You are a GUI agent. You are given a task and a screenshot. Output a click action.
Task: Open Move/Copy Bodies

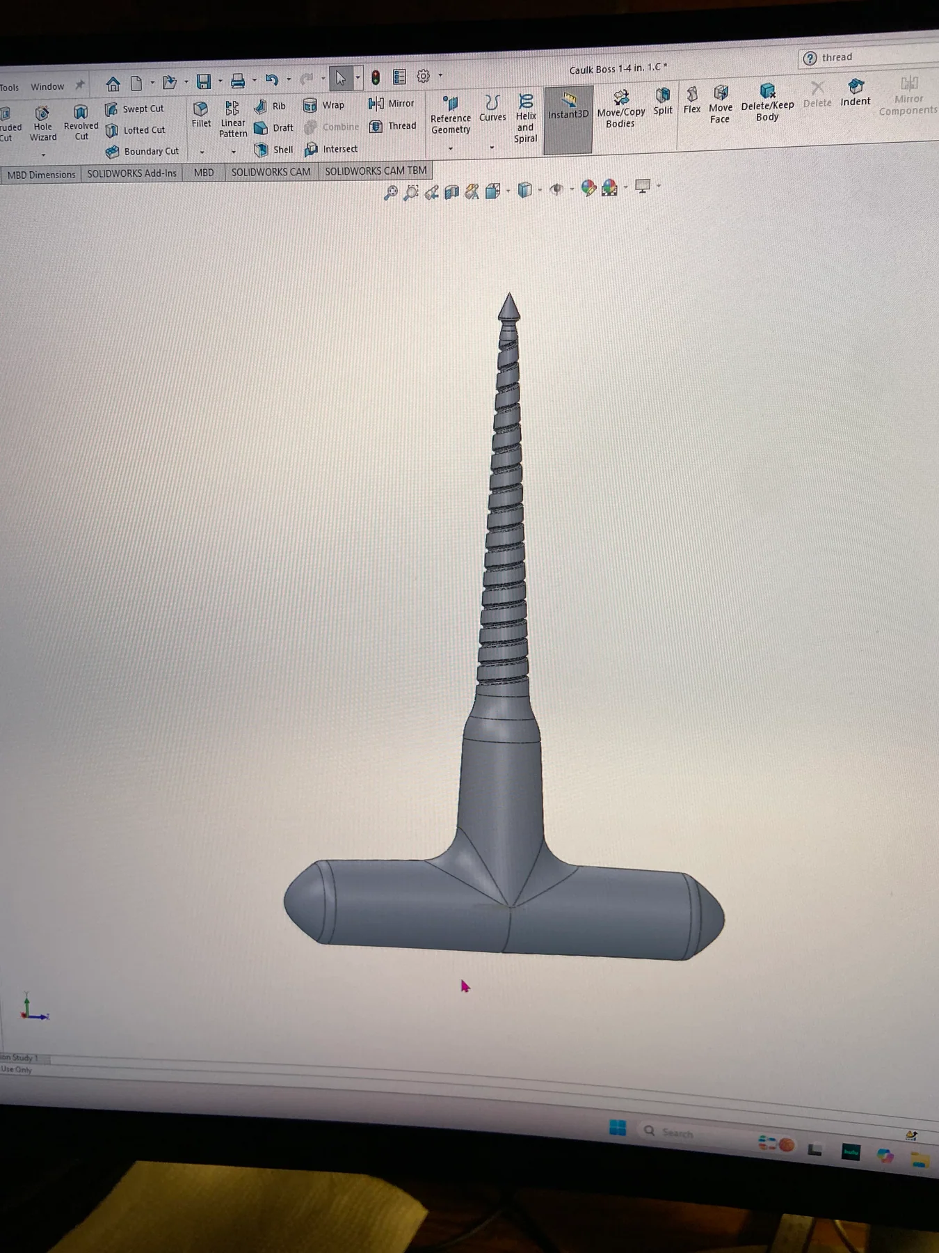(620, 108)
